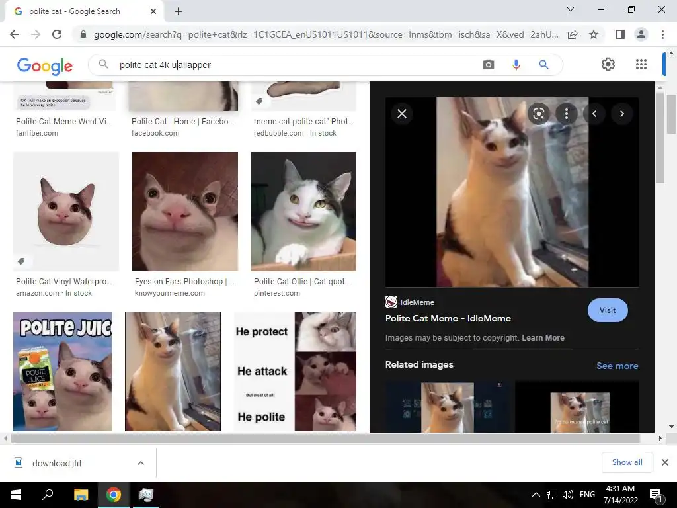677x508 pixels.
Task: Start voice search with the microphone
Action: pyautogui.click(x=516, y=65)
